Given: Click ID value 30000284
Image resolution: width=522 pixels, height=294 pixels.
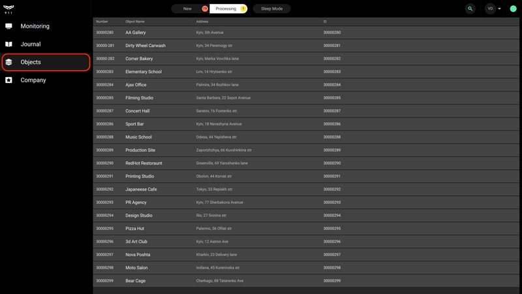Looking at the screenshot, I should (332, 85).
